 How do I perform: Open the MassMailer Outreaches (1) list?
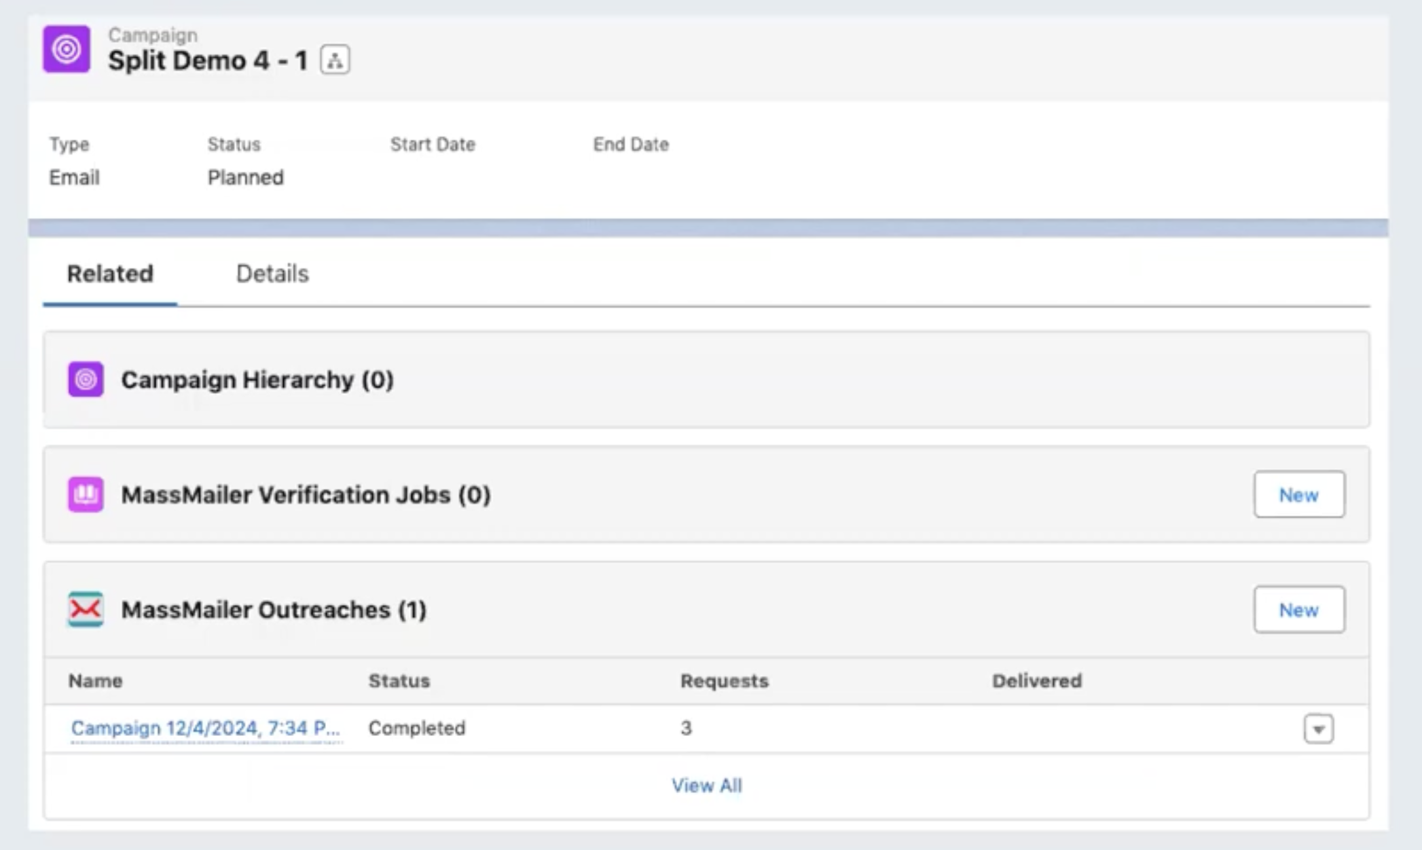point(274,610)
